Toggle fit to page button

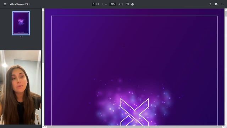coord(127,4)
